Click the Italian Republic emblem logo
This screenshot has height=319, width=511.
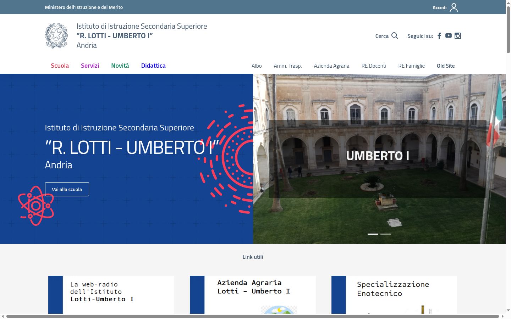tap(56, 36)
